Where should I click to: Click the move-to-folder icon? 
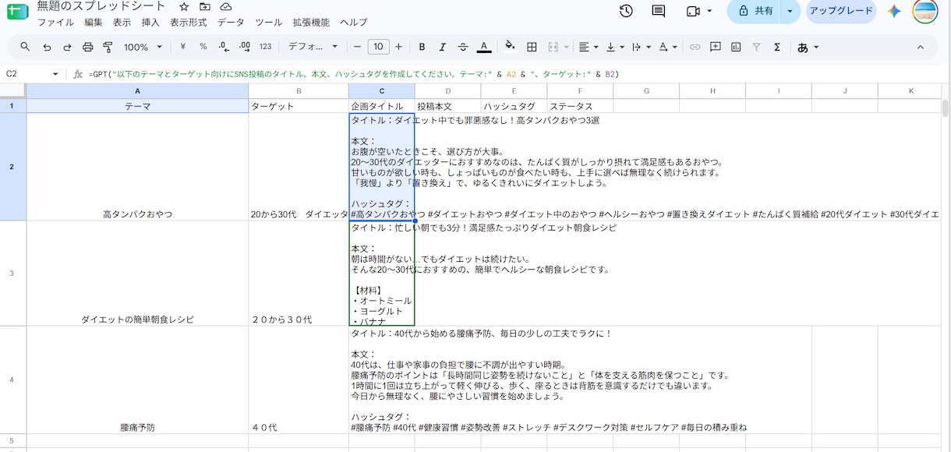point(204,6)
